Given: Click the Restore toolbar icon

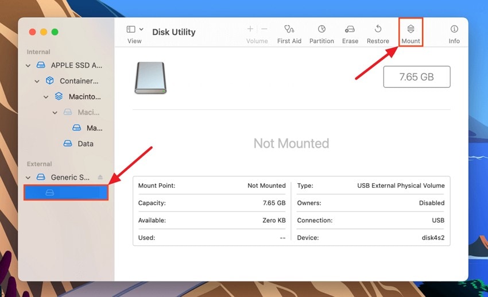Looking at the screenshot, I should click(378, 29).
